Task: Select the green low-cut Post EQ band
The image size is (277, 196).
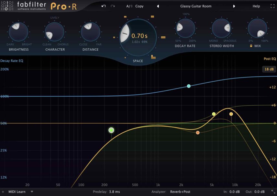Action: (x=111, y=130)
